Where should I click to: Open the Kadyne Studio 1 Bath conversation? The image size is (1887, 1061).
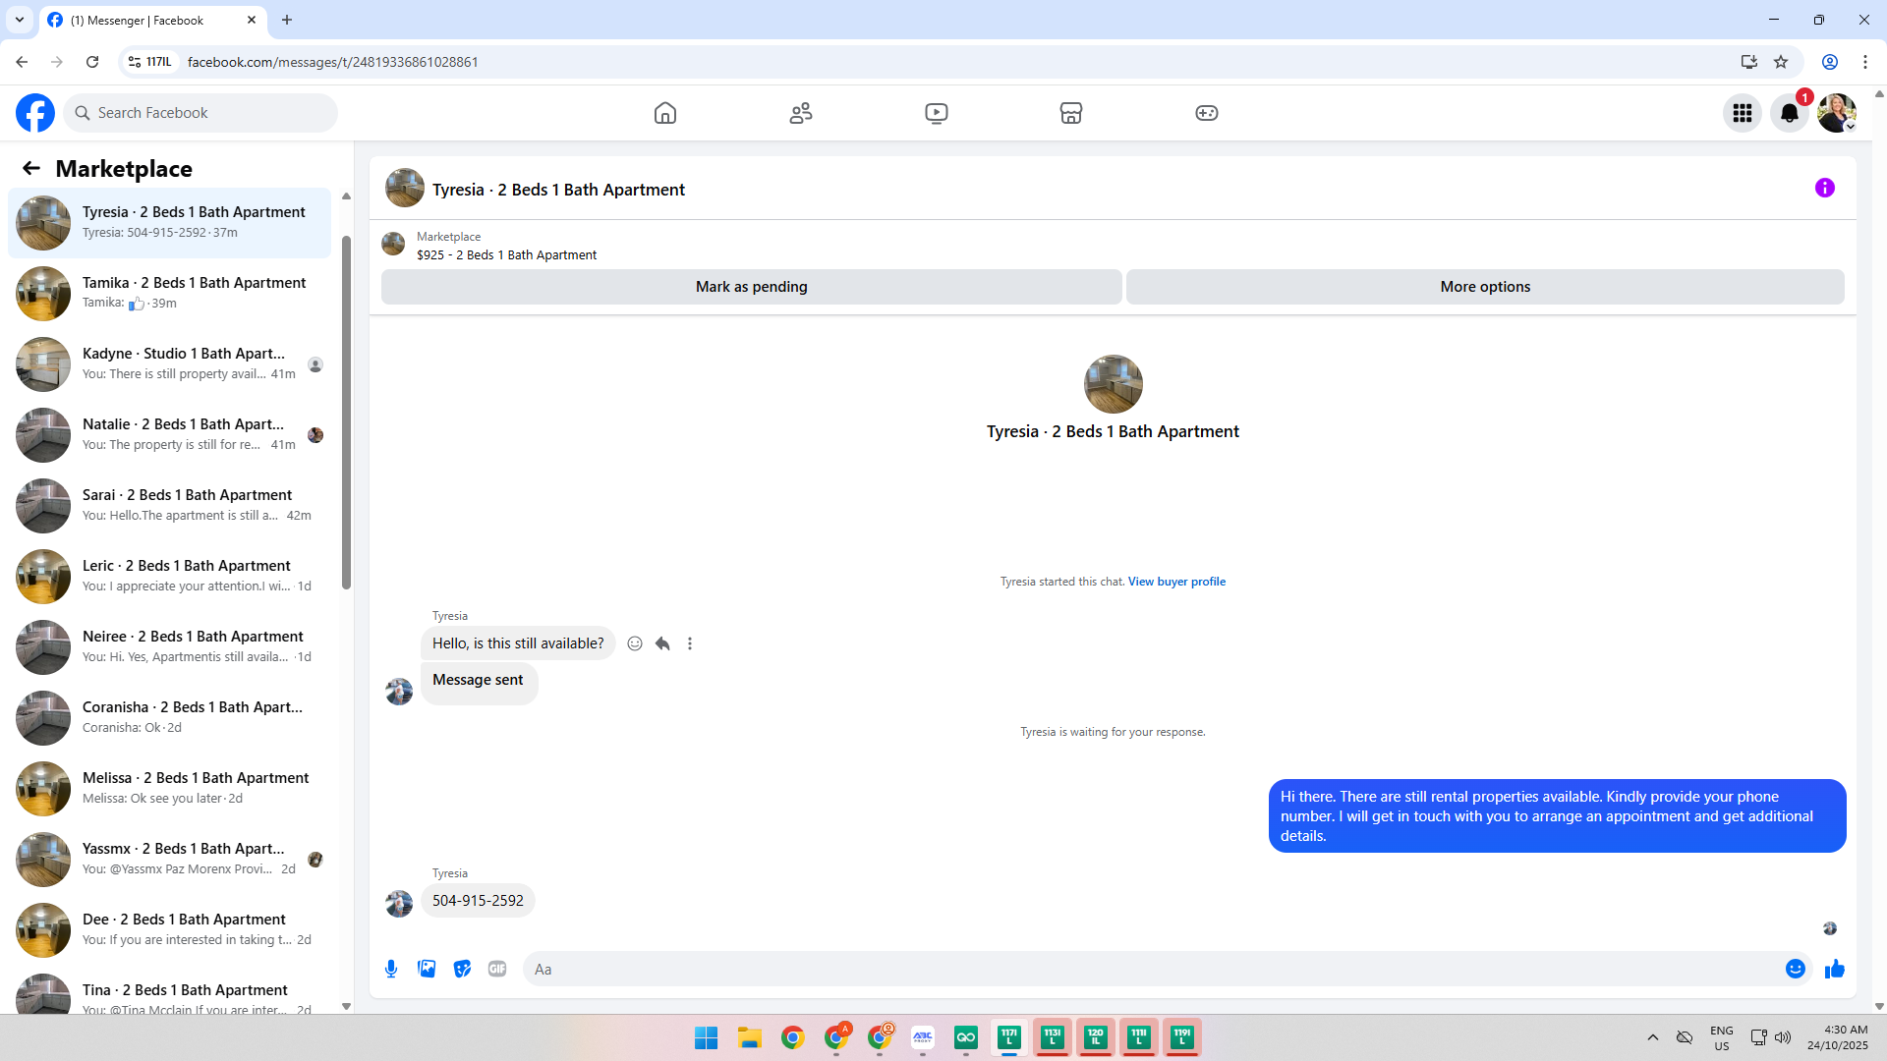[170, 363]
